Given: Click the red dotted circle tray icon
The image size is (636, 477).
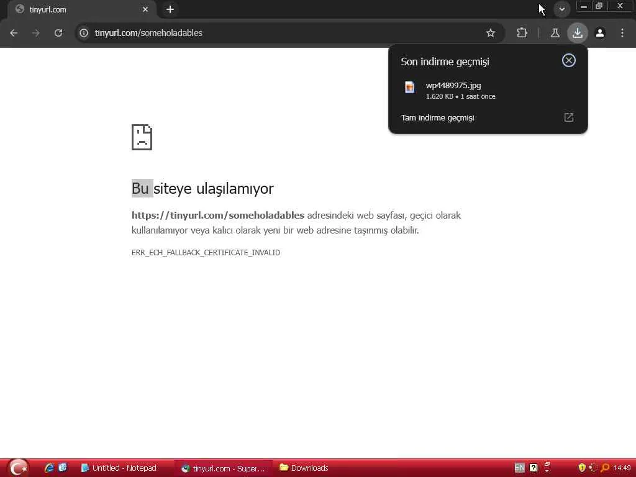Looking at the screenshot, I should point(593,468).
